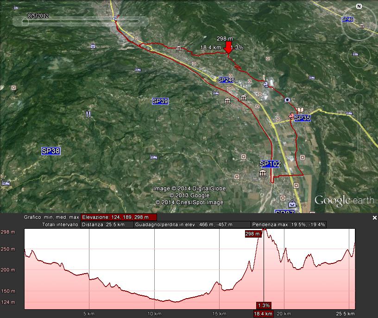
Task: Click the Look joystick ring under compass
Action: point(358,55)
